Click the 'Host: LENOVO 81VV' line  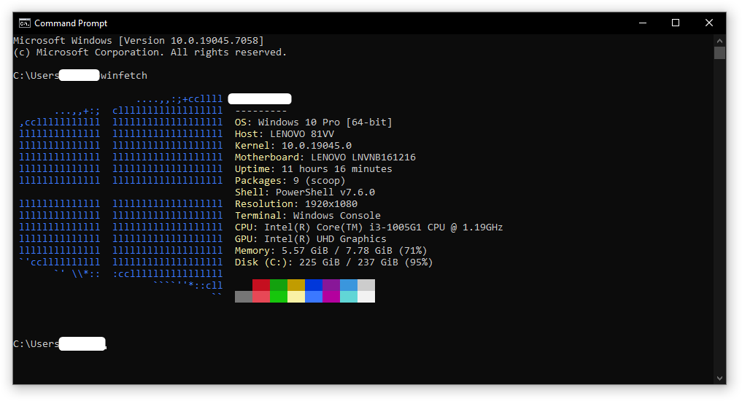click(285, 134)
